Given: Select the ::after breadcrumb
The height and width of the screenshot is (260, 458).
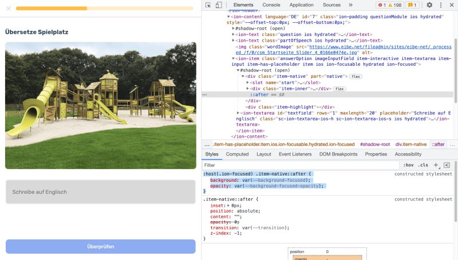Looking at the screenshot, I should pos(438,144).
